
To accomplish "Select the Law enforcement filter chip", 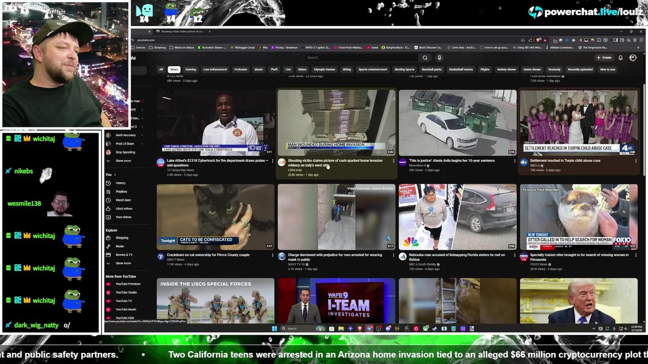I will point(215,69).
